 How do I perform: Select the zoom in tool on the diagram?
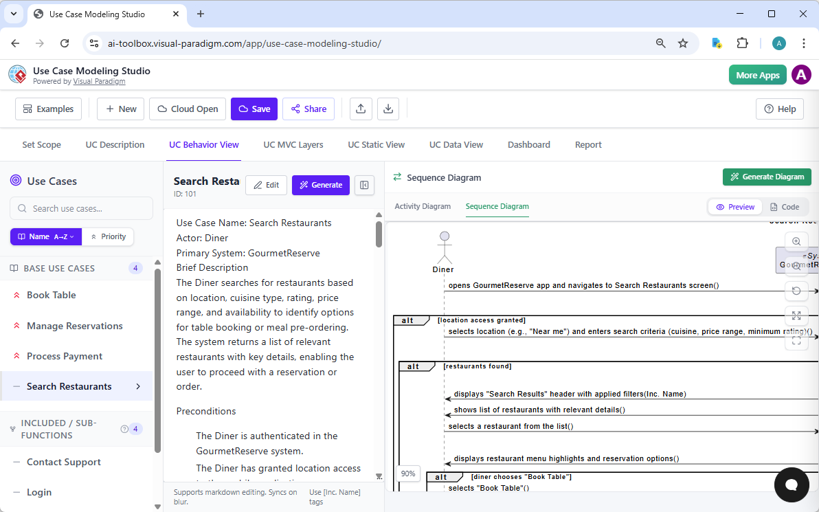point(796,241)
